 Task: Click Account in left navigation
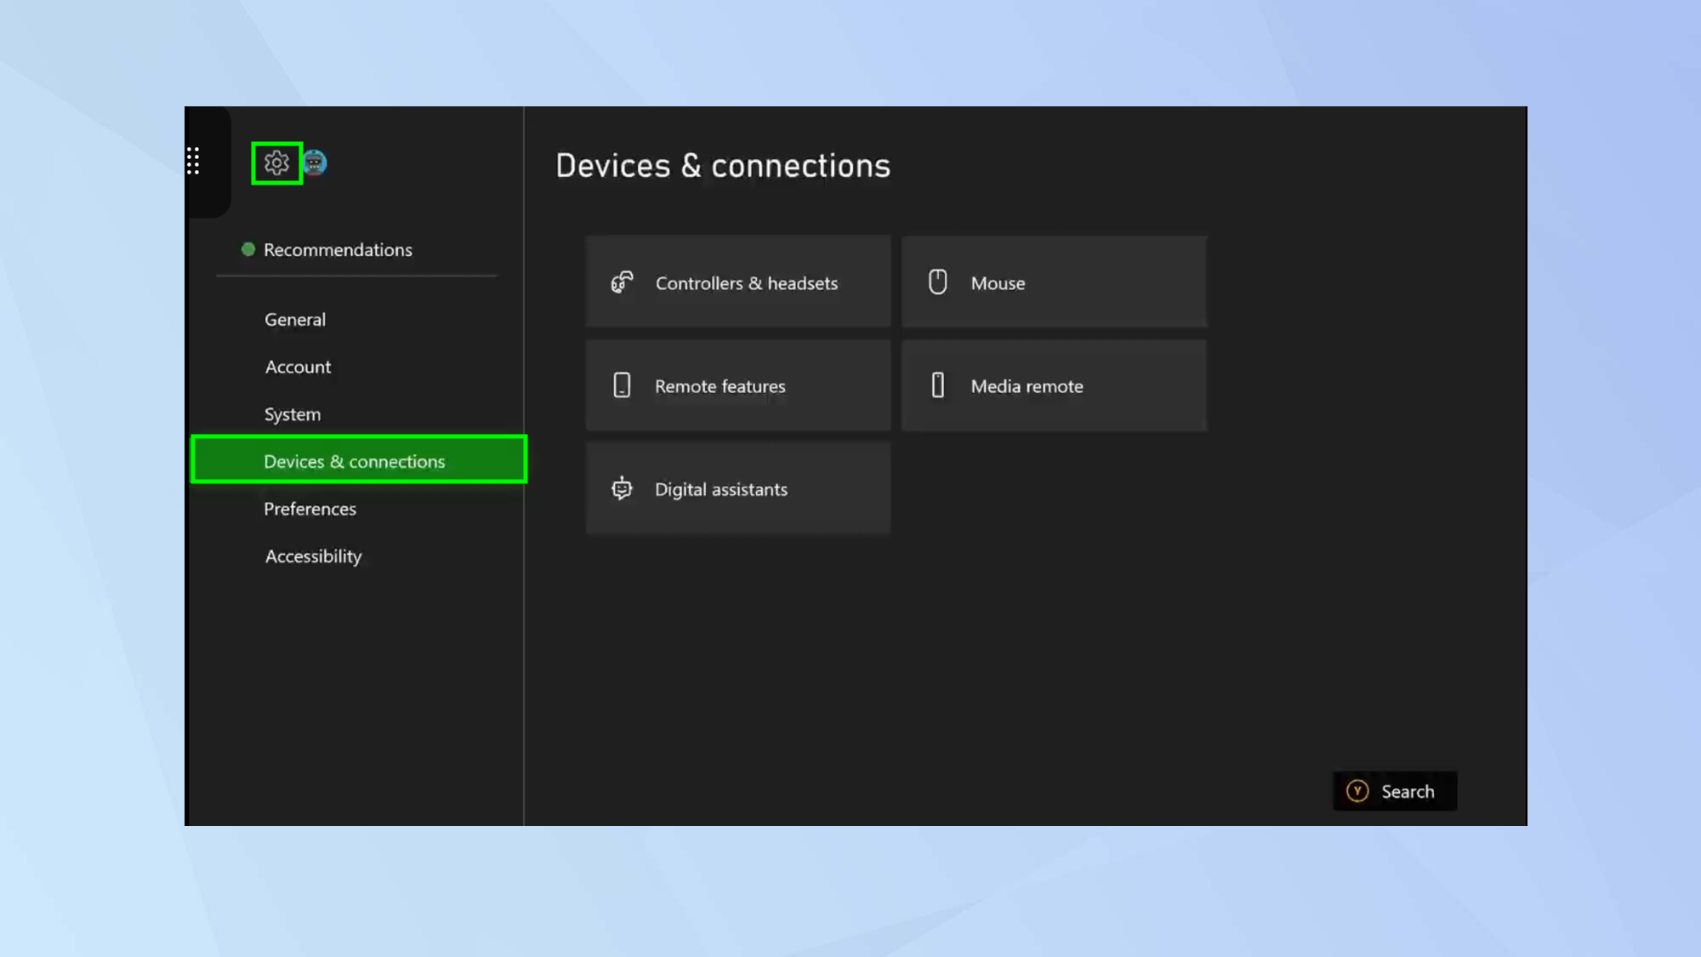coord(297,366)
